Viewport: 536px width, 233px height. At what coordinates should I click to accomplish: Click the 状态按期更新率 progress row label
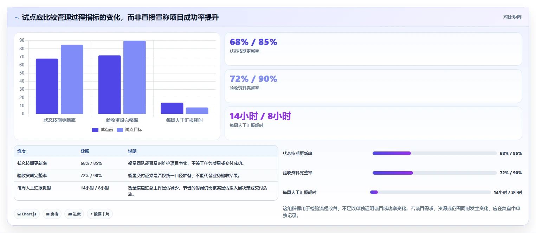[297, 154]
